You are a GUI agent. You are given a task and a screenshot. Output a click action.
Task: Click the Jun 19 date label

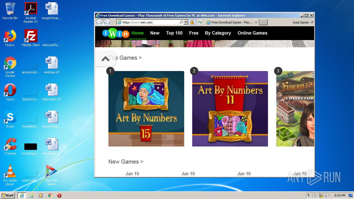coord(132,174)
